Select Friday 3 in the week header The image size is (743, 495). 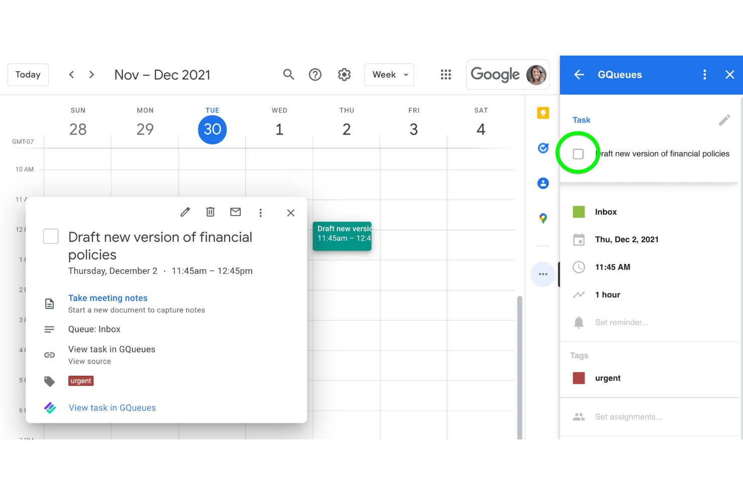tap(414, 129)
